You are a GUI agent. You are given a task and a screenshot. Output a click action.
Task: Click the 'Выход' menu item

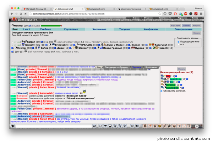pyautogui.click(x=195, y=18)
